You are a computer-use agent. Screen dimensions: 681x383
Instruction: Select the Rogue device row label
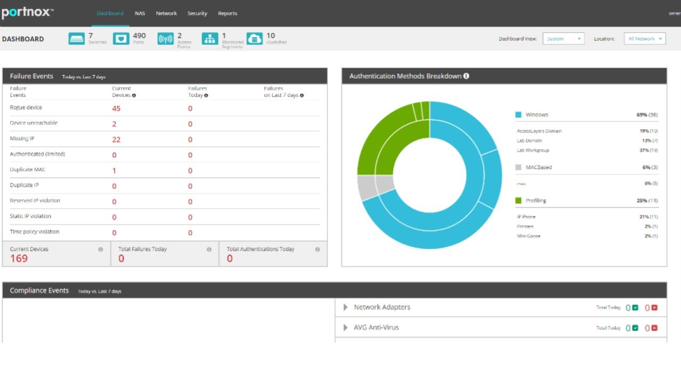tap(26, 107)
